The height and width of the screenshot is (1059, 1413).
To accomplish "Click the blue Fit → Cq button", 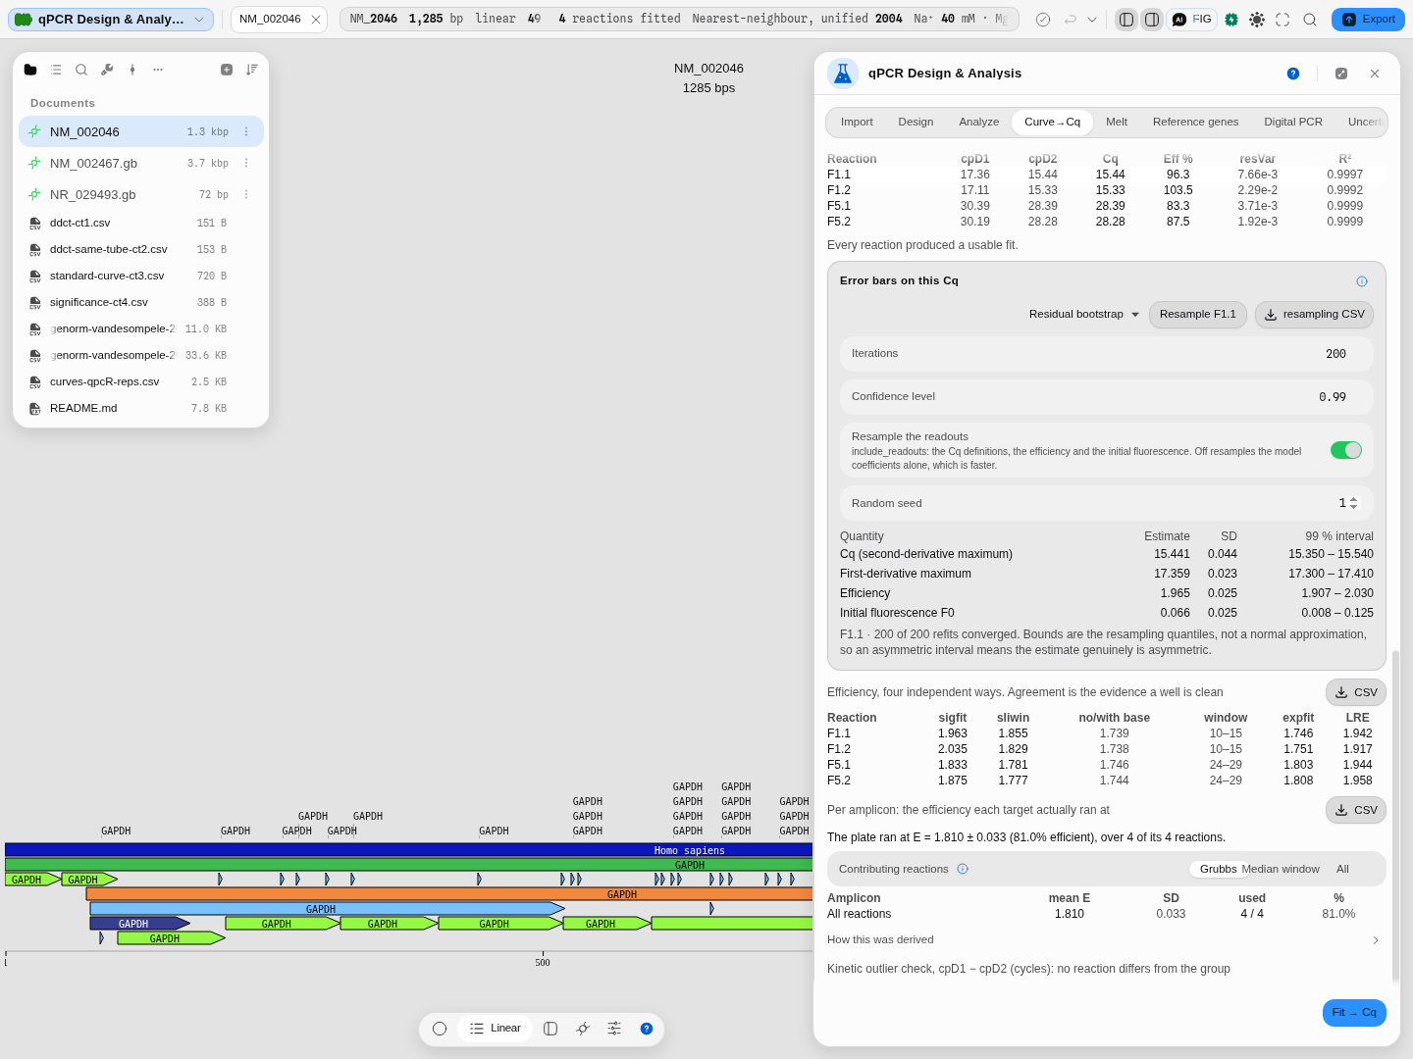I will [1354, 1013].
